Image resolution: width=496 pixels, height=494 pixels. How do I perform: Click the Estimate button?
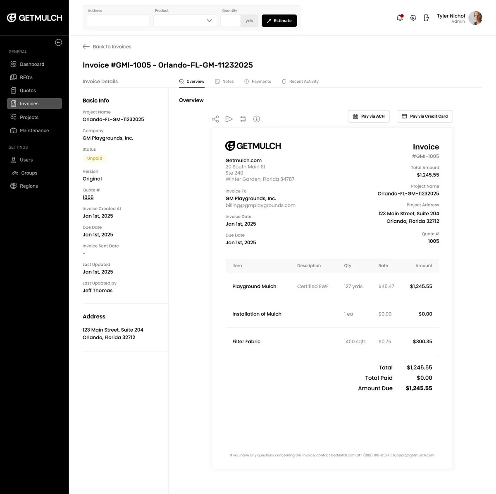pos(279,21)
